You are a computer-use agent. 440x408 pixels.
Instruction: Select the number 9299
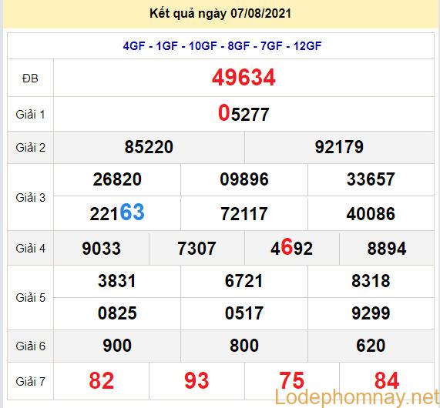(371, 313)
